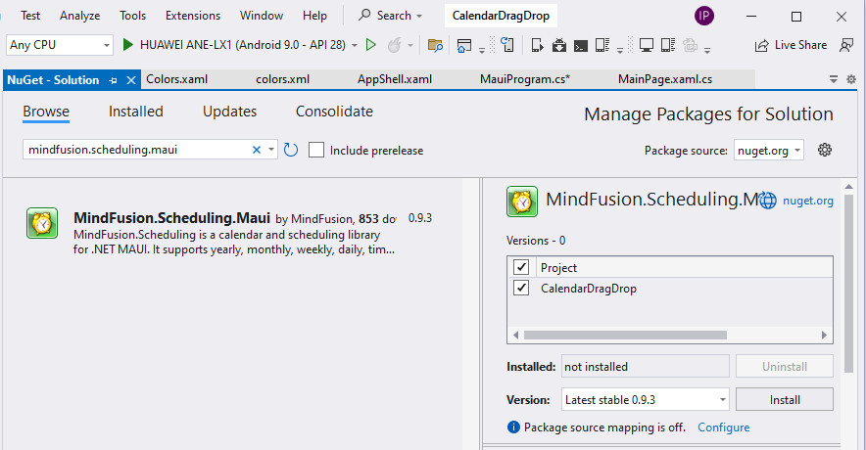Click the IP account avatar
Image resolution: width=866 pixels, height=450 pixels.
tap(703, 16)
